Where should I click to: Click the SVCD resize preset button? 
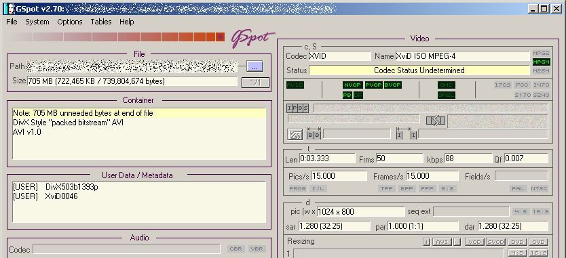coord(495,242)
